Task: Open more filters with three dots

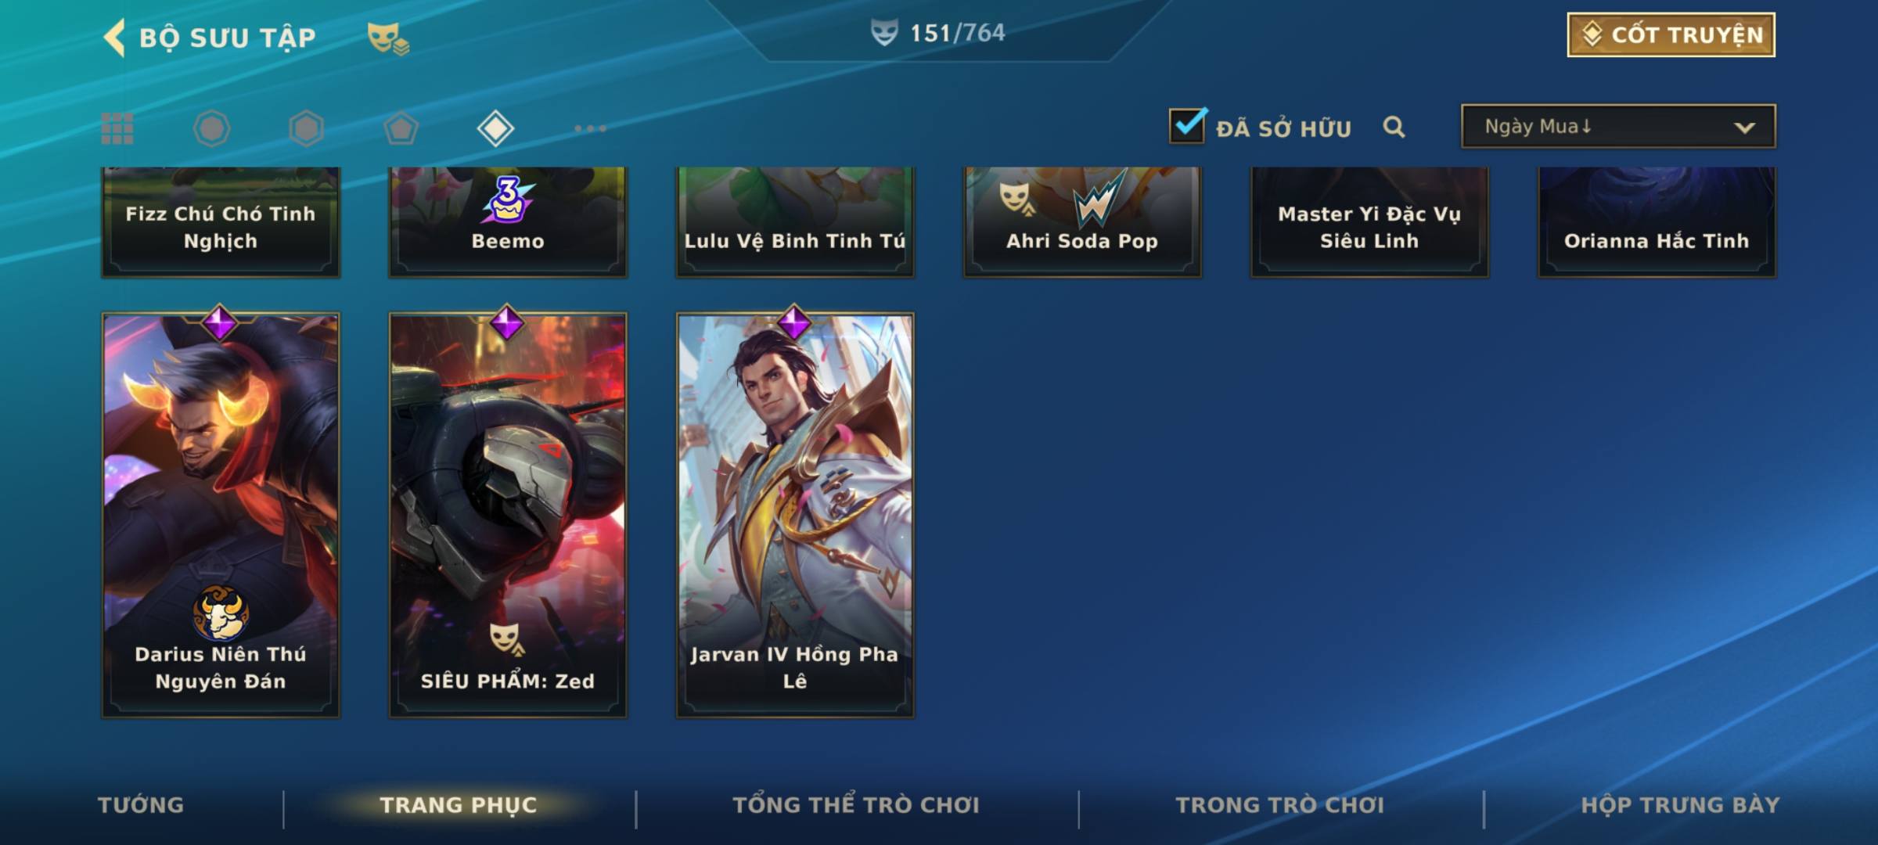Action: 590,128
